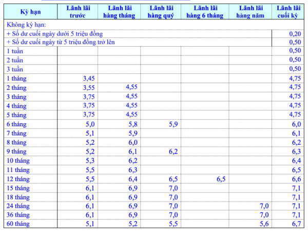The height and width of the screenshot is (231, 308).
Task: Click 5,6 yearly rate in 60 tháng row
Action: point(264,223)
